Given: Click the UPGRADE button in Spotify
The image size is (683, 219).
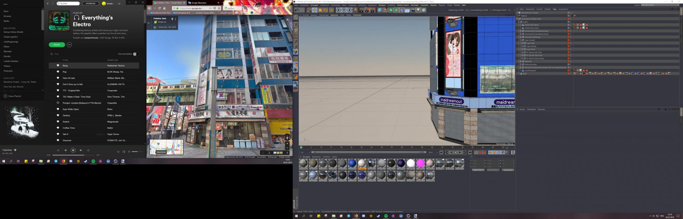Looking at the screenshot, I should 90,3.
